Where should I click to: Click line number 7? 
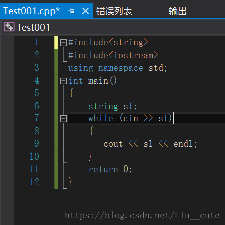37,118
